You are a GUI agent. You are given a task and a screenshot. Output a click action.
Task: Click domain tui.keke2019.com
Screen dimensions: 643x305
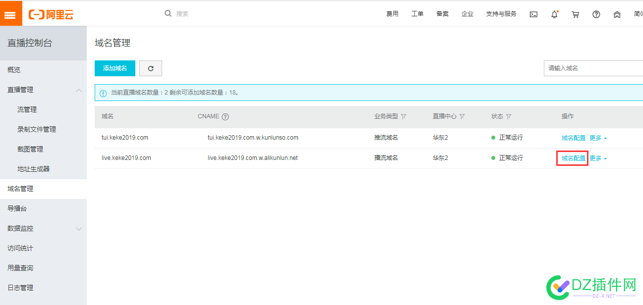(x=125, y=138)
